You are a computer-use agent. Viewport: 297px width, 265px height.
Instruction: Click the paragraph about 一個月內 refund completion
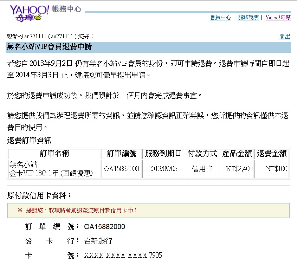click(x=105, y=96)
